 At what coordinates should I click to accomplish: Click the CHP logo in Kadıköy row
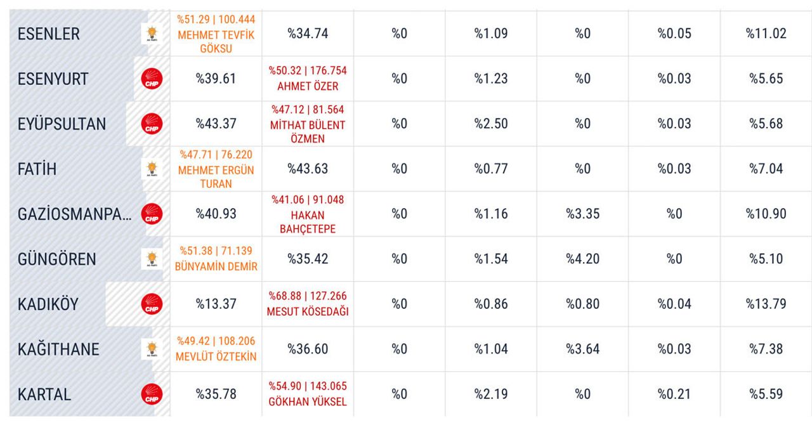pos(152,304)
